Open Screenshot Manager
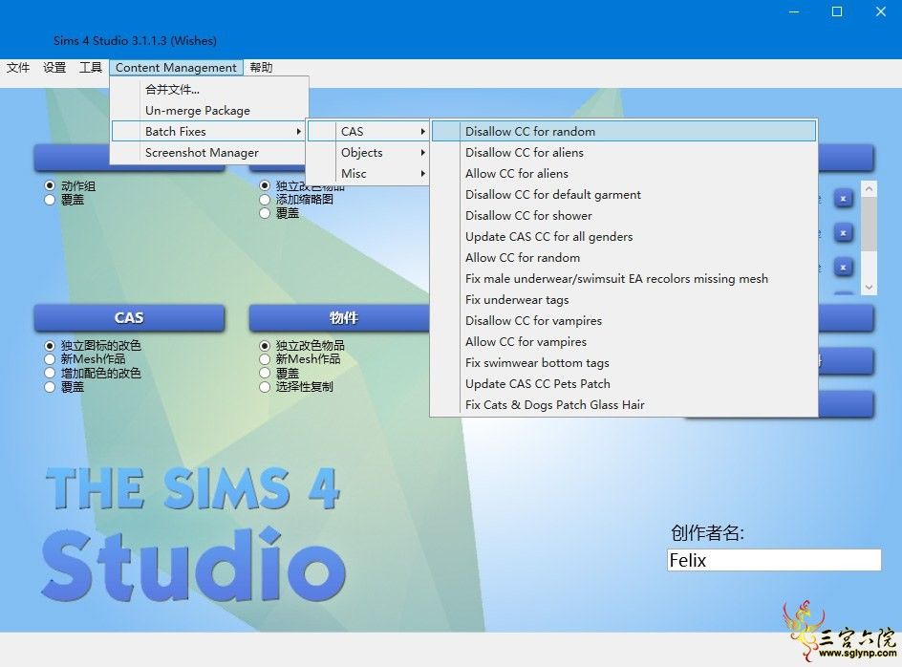 [x=208, y=153]
